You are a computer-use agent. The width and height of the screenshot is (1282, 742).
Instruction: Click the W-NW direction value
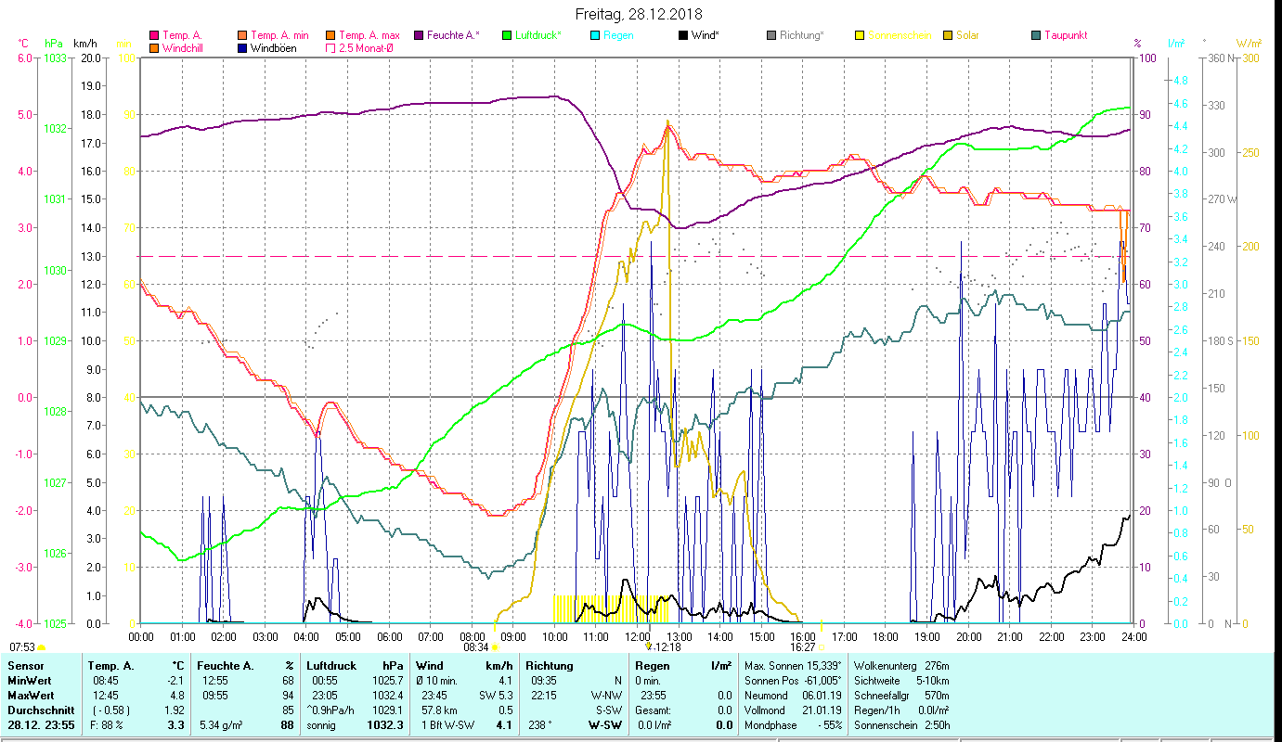pyautogui.click(x=606, y=696)
